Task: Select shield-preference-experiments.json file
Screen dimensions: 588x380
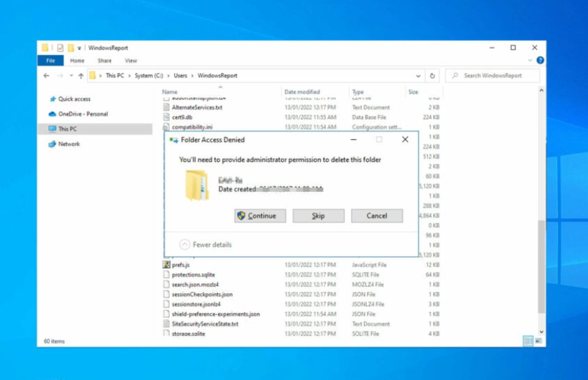Action: (216, 314)
